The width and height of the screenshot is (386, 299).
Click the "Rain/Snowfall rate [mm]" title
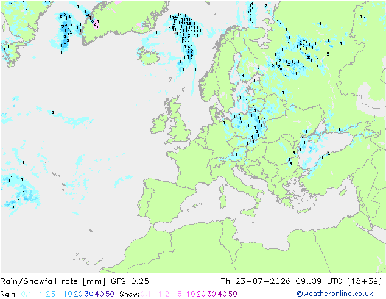[53, 281]
